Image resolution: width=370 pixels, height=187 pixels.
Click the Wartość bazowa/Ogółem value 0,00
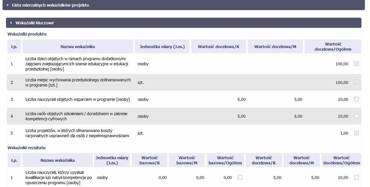click(x=228, y=178)
